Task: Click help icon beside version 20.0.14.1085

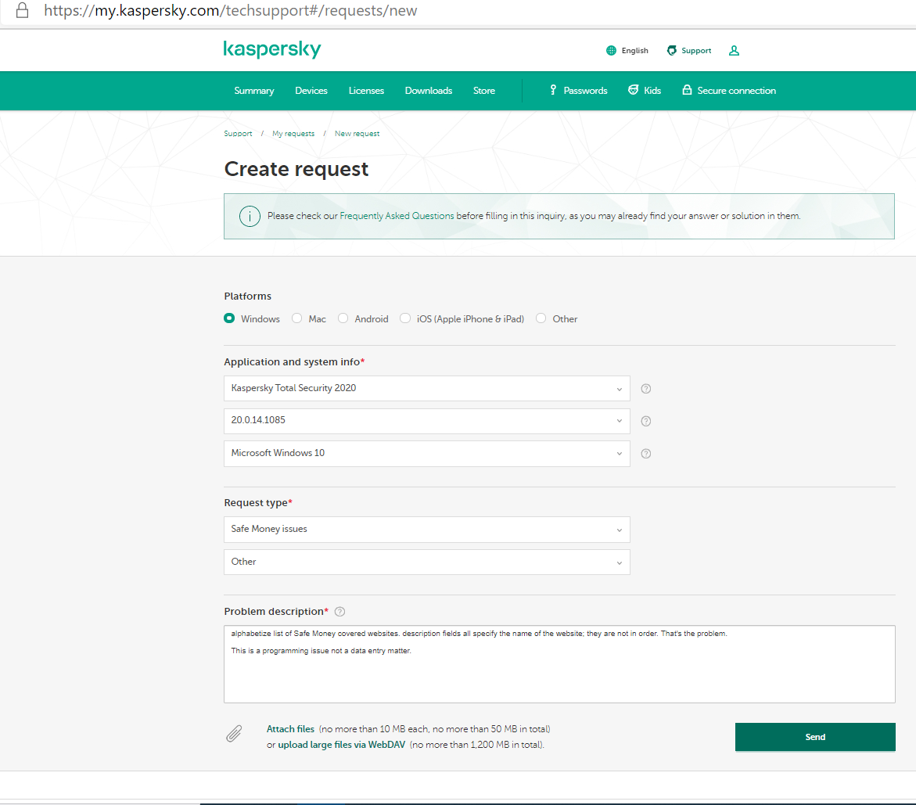Action: tap(646, 421)
